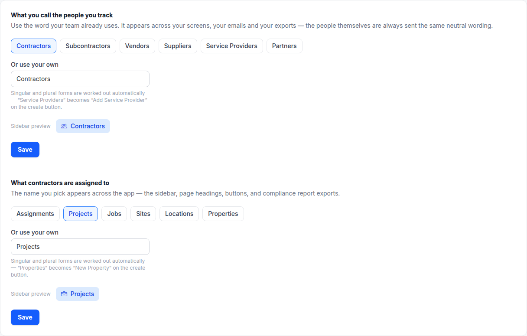
Task: Choose the Jobs option
Action: click(114, 214)
